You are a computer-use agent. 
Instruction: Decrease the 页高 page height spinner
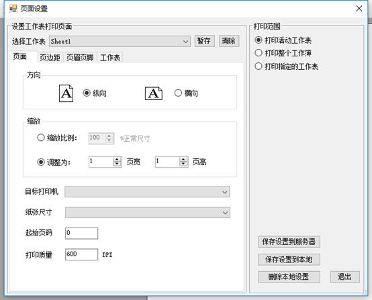183,164
